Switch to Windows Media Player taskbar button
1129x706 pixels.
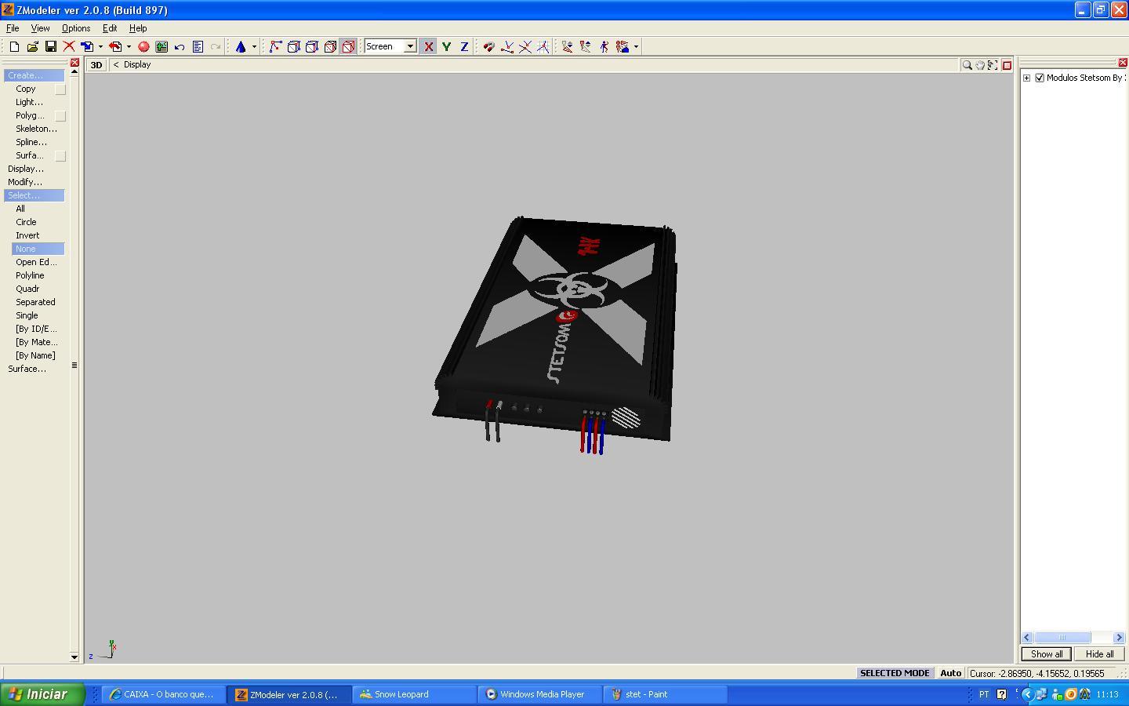(540, 694)
